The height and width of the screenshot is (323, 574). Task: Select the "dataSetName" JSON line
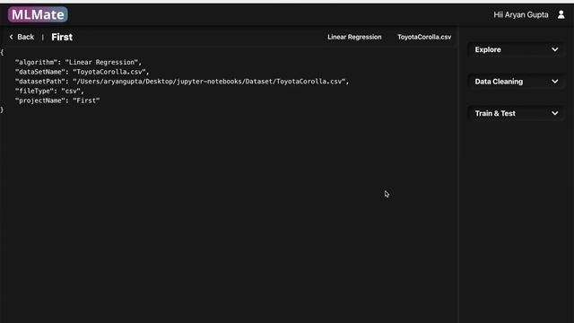83,72
